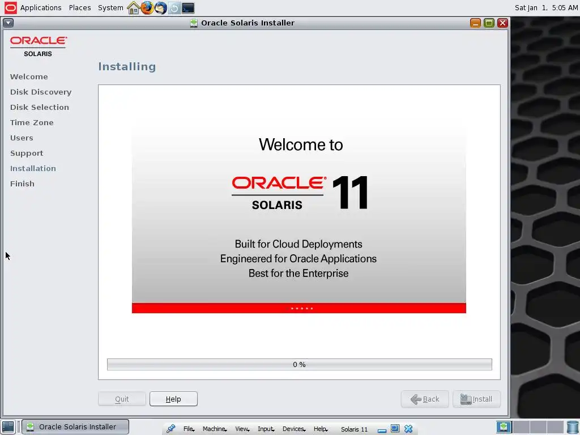This screenshot has width=580, height=435.
Task: Close the Oracle Solaris Installer window
Action: [x=502, y=23]
